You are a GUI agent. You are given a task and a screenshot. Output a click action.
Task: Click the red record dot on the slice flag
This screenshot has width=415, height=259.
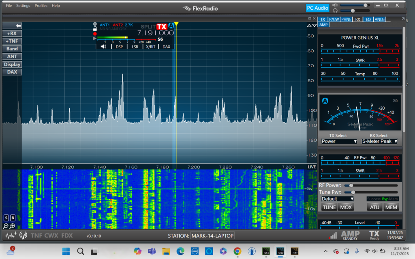tap(95, 33)
